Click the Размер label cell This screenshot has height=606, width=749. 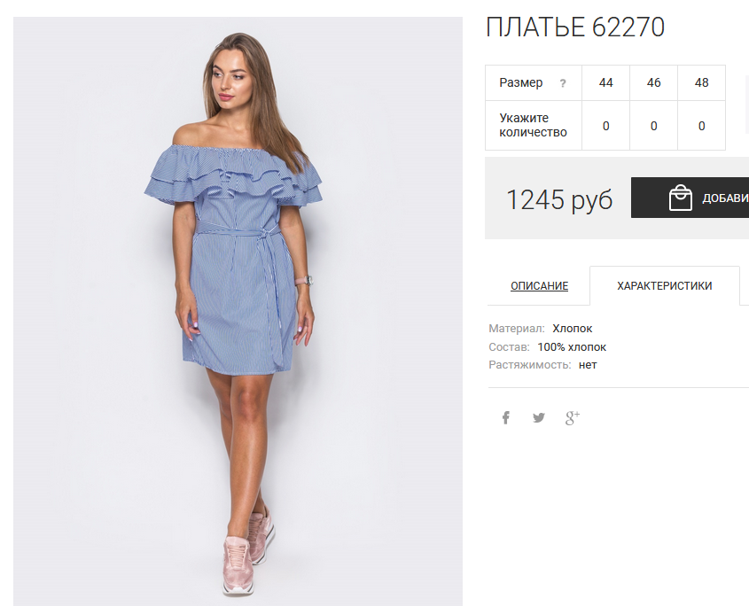(533, 82)
